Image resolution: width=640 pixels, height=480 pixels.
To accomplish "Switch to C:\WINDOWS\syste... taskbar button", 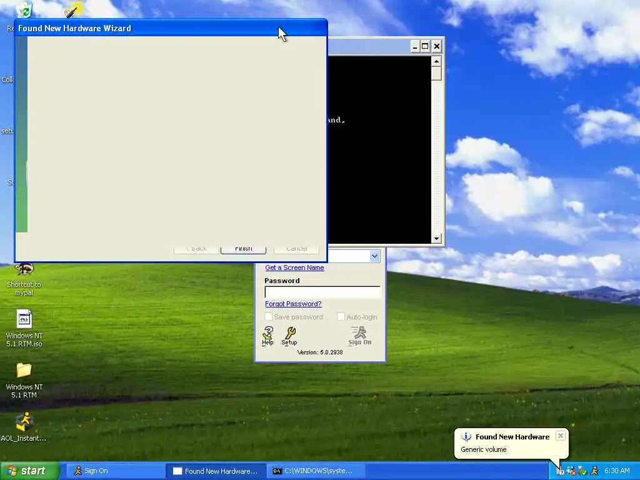I will tap(316, 471).
